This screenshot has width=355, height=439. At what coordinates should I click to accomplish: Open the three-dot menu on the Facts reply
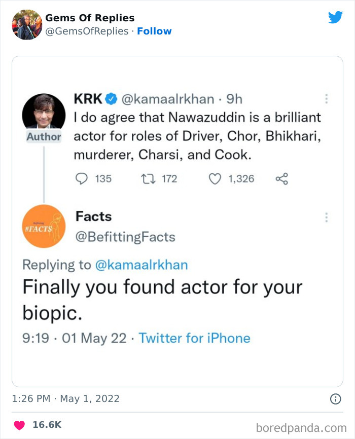click(x=327, y=216)
